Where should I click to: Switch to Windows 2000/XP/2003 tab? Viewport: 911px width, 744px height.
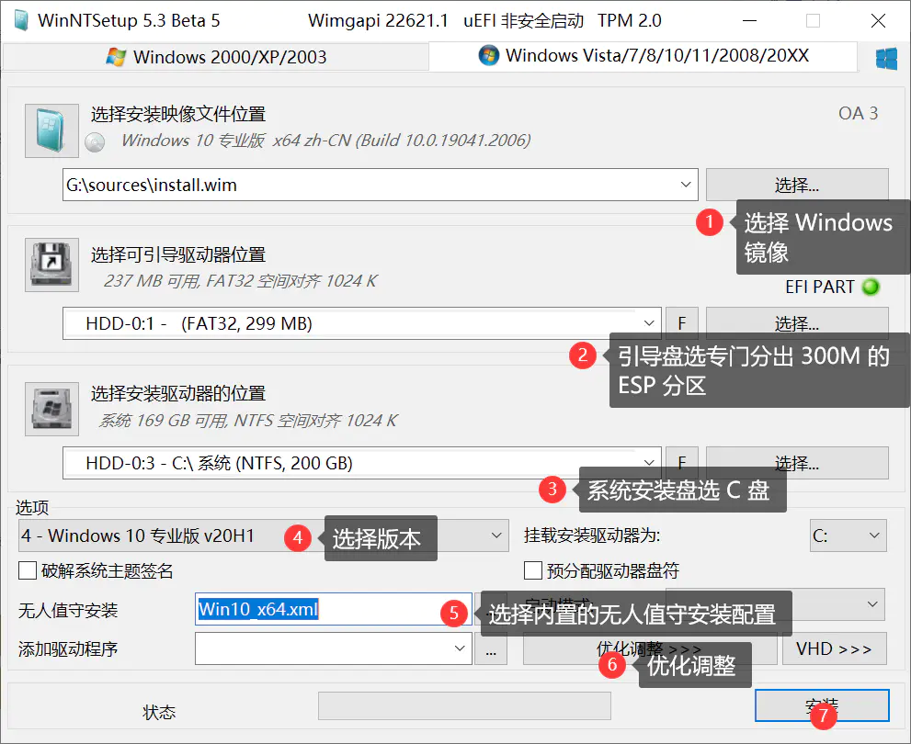pyautogui.click(x=217, y=57)
